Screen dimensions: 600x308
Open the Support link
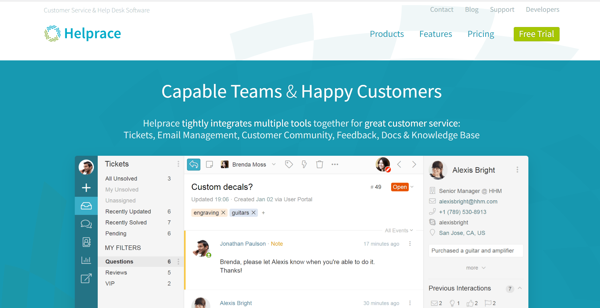pos(502,10)
